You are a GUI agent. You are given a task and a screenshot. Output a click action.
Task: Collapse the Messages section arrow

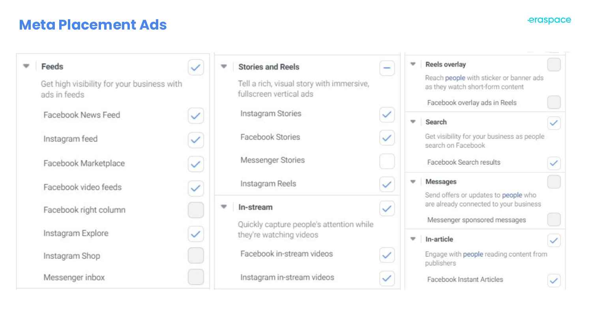tap(413, 181)
